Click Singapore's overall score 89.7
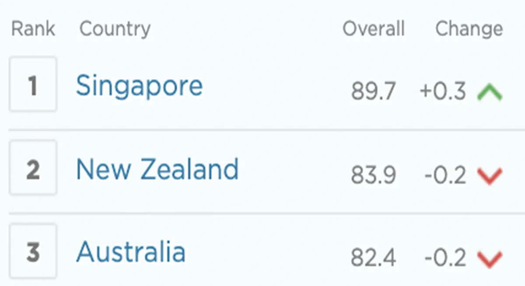 coord(373,92)
